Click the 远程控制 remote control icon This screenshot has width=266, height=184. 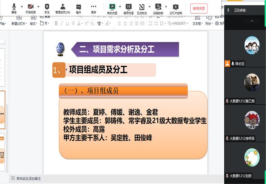(x=158, y=8)
